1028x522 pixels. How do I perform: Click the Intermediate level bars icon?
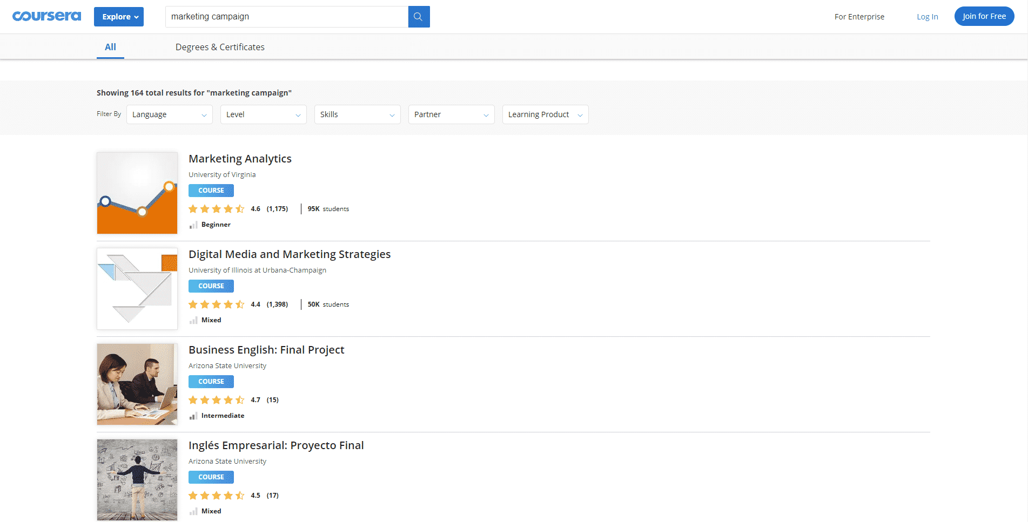pos(193,416)
